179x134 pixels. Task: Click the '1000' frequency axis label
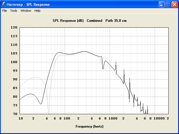(113, 118)
